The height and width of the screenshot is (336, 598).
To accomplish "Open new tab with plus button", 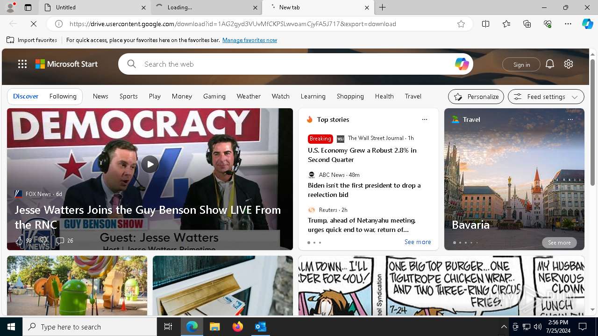I will point(383,7).
